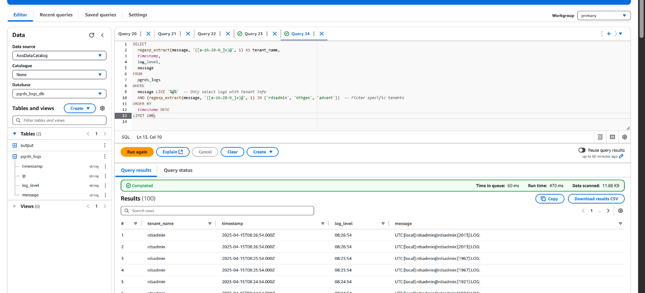This screenshot has width=645, height=293.
Task: Collapse the Tables (2) section
Action: 15,134
